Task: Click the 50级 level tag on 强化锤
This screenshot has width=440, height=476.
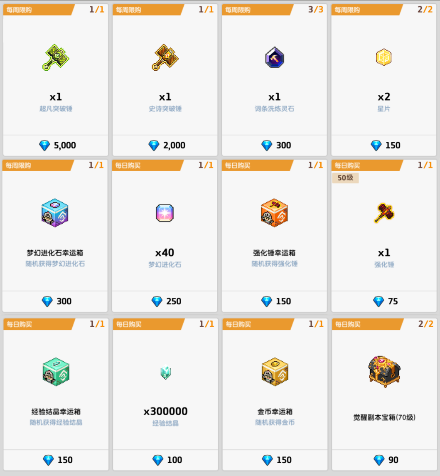Action: (346, 178)
